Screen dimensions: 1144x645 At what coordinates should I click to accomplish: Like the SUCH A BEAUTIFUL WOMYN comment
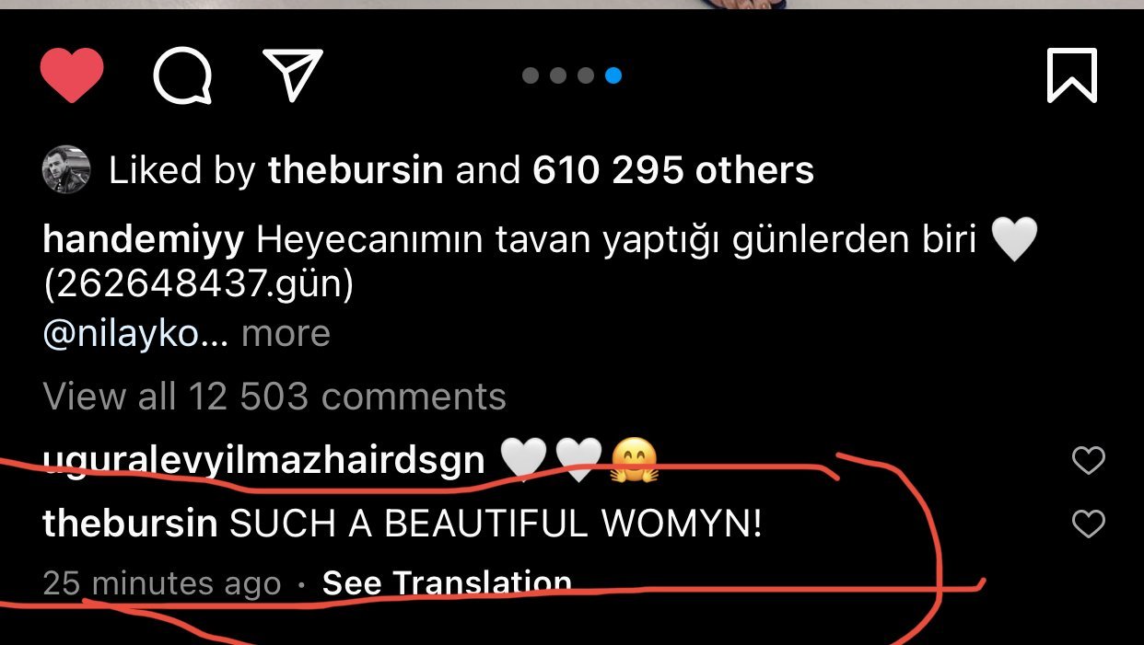click(x=1089, y=524)
